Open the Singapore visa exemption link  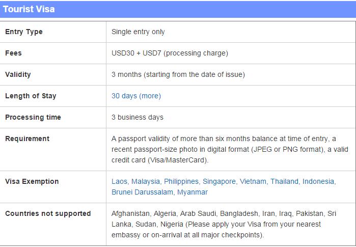[219, 181]
